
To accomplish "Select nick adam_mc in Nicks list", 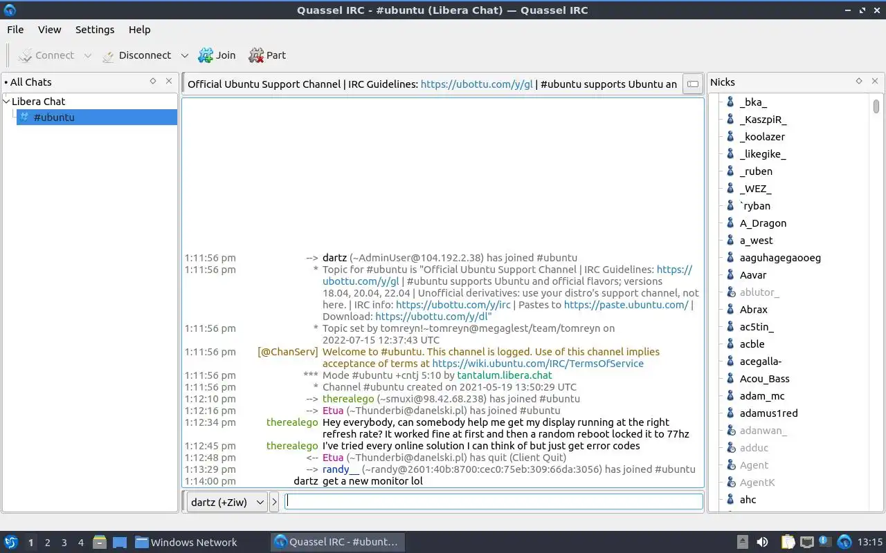I will point(762,396).
